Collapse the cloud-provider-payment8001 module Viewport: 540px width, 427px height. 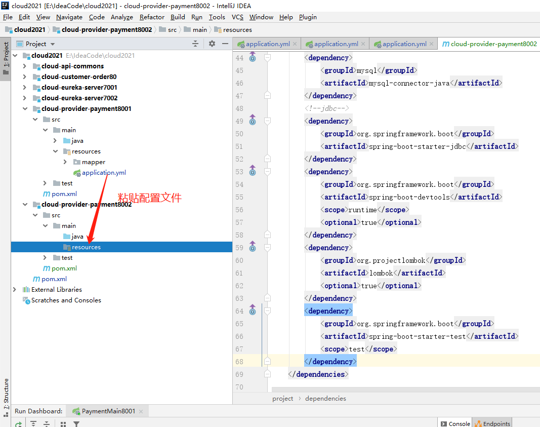pyautogui.click(x=25, y=108)
